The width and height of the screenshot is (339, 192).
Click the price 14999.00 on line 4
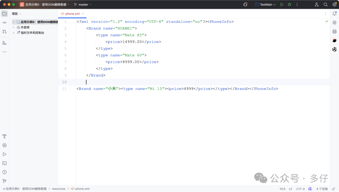tap(132, 42)
